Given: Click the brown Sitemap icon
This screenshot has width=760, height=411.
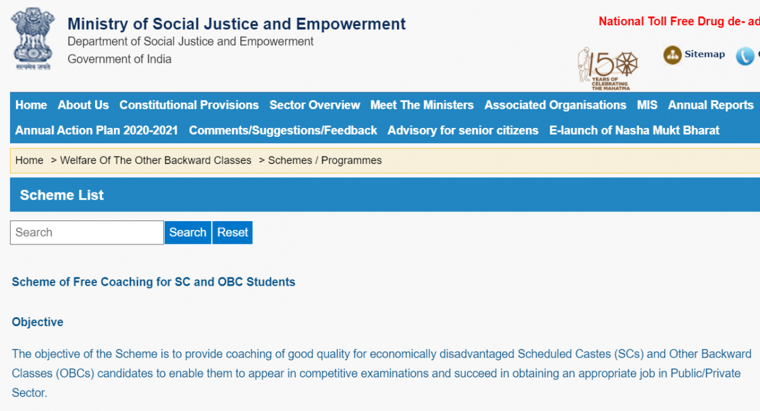Looking at the screenshot, I should [x=672, y=55].
